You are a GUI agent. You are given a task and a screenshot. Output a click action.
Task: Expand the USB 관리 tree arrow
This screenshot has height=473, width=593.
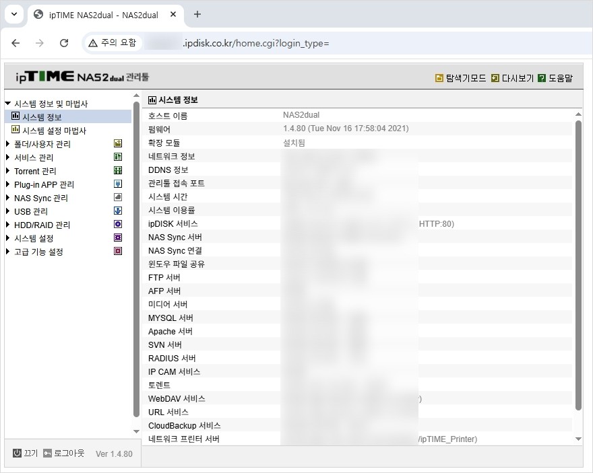tap(7, 211)
